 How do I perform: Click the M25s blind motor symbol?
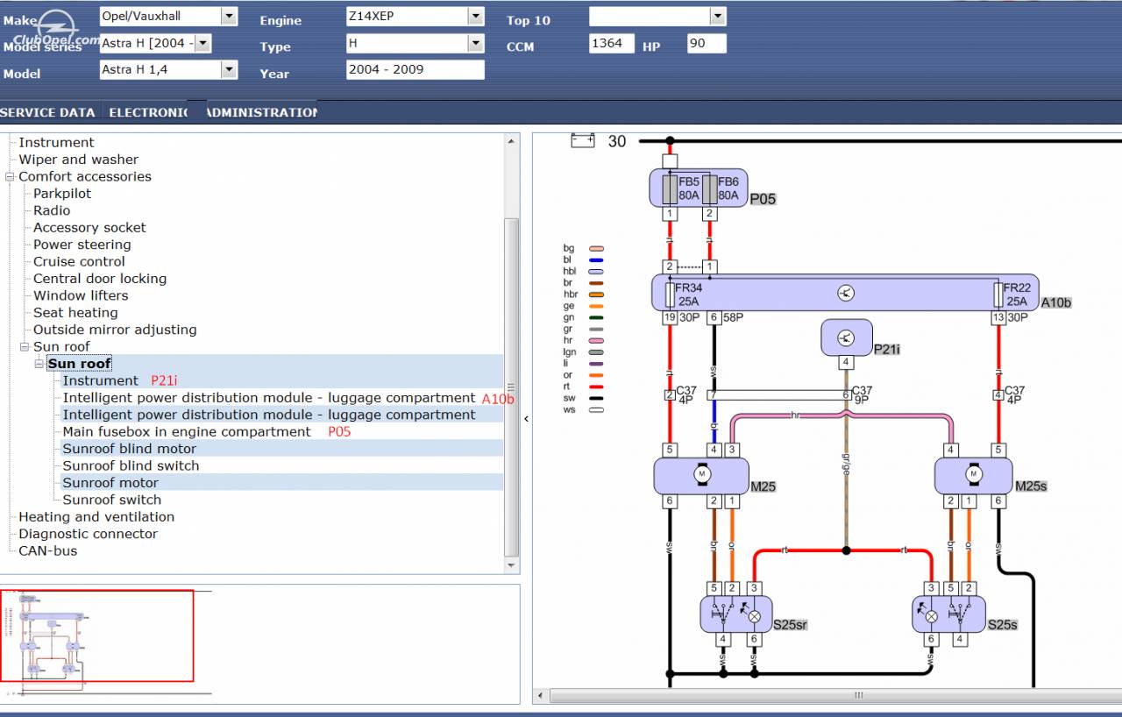pos(973,475)
